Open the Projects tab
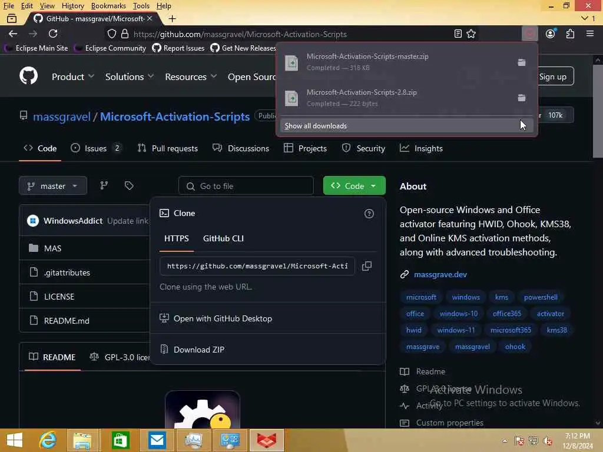 pyautogui.click(x=306, y=148)
